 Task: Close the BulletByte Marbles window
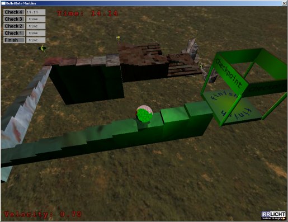[x=285, y=3]
